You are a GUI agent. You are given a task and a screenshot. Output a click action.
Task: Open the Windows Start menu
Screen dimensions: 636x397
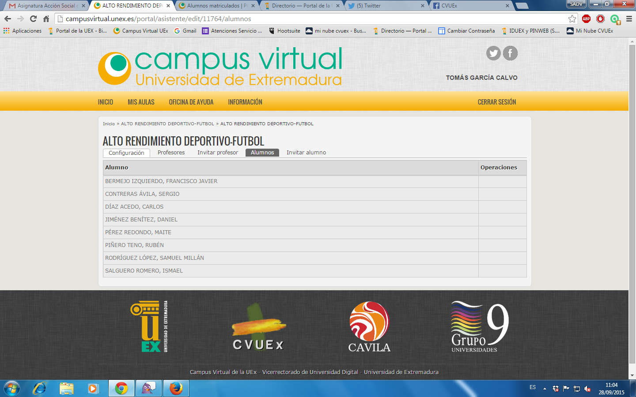coord(12,388)
